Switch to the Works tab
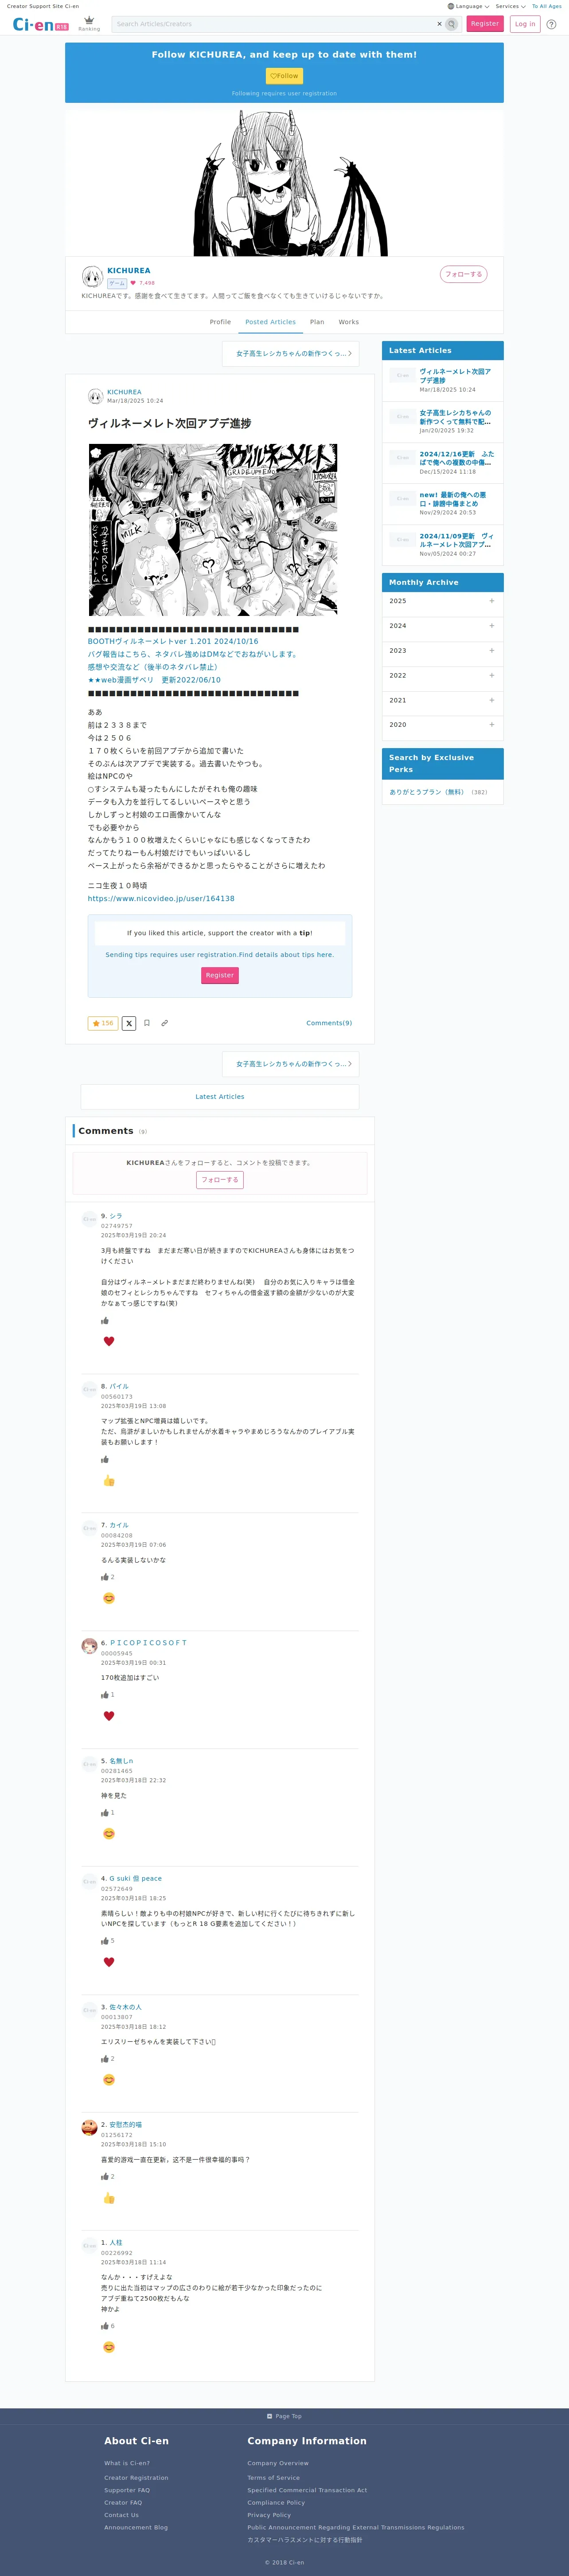This screenshot has width=569, height=2576. point(348,322)
